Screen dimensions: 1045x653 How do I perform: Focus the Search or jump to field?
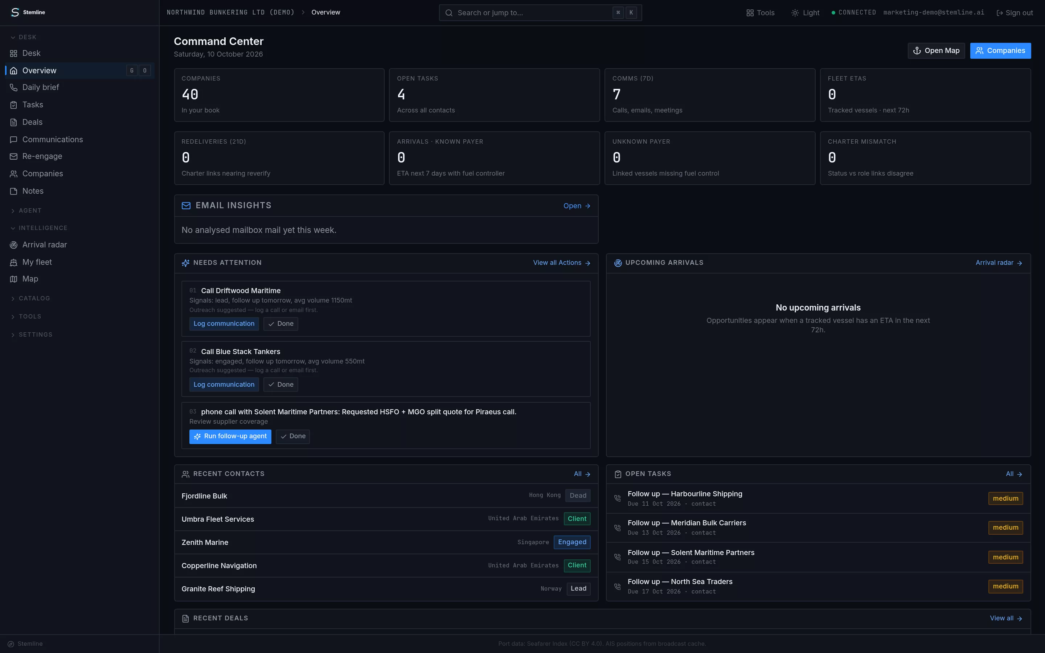click(x=540, y=13)
